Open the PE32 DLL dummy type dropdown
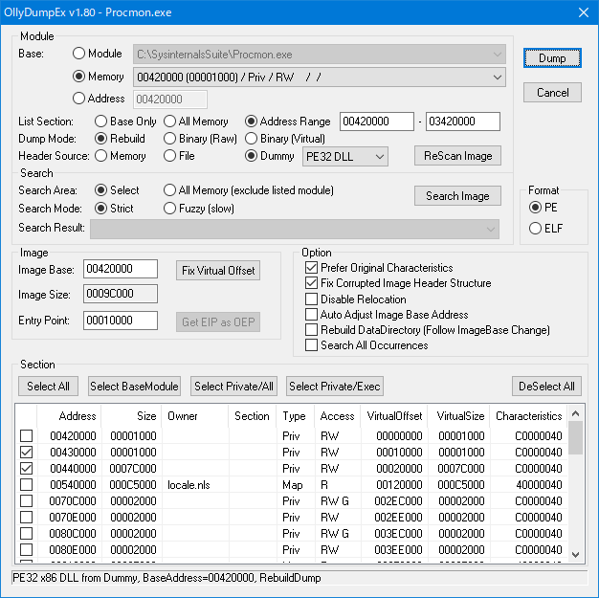The image size is (599, 598). (x=345, y=157)
